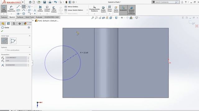Open Circle PropertyManager help icon
The width and height of the screenshot is (199, 111).
click(29, 27)
